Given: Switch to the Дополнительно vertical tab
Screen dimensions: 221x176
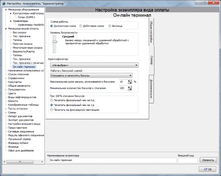Looking at the screenshot, I should pos(151,89).
